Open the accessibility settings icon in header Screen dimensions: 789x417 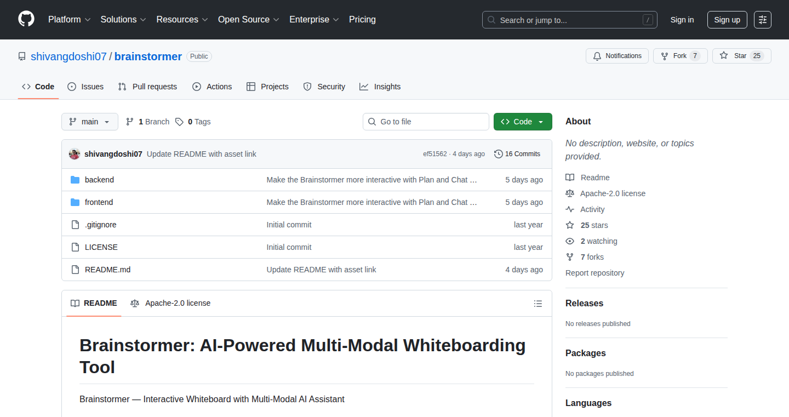[x=763, y=20]
